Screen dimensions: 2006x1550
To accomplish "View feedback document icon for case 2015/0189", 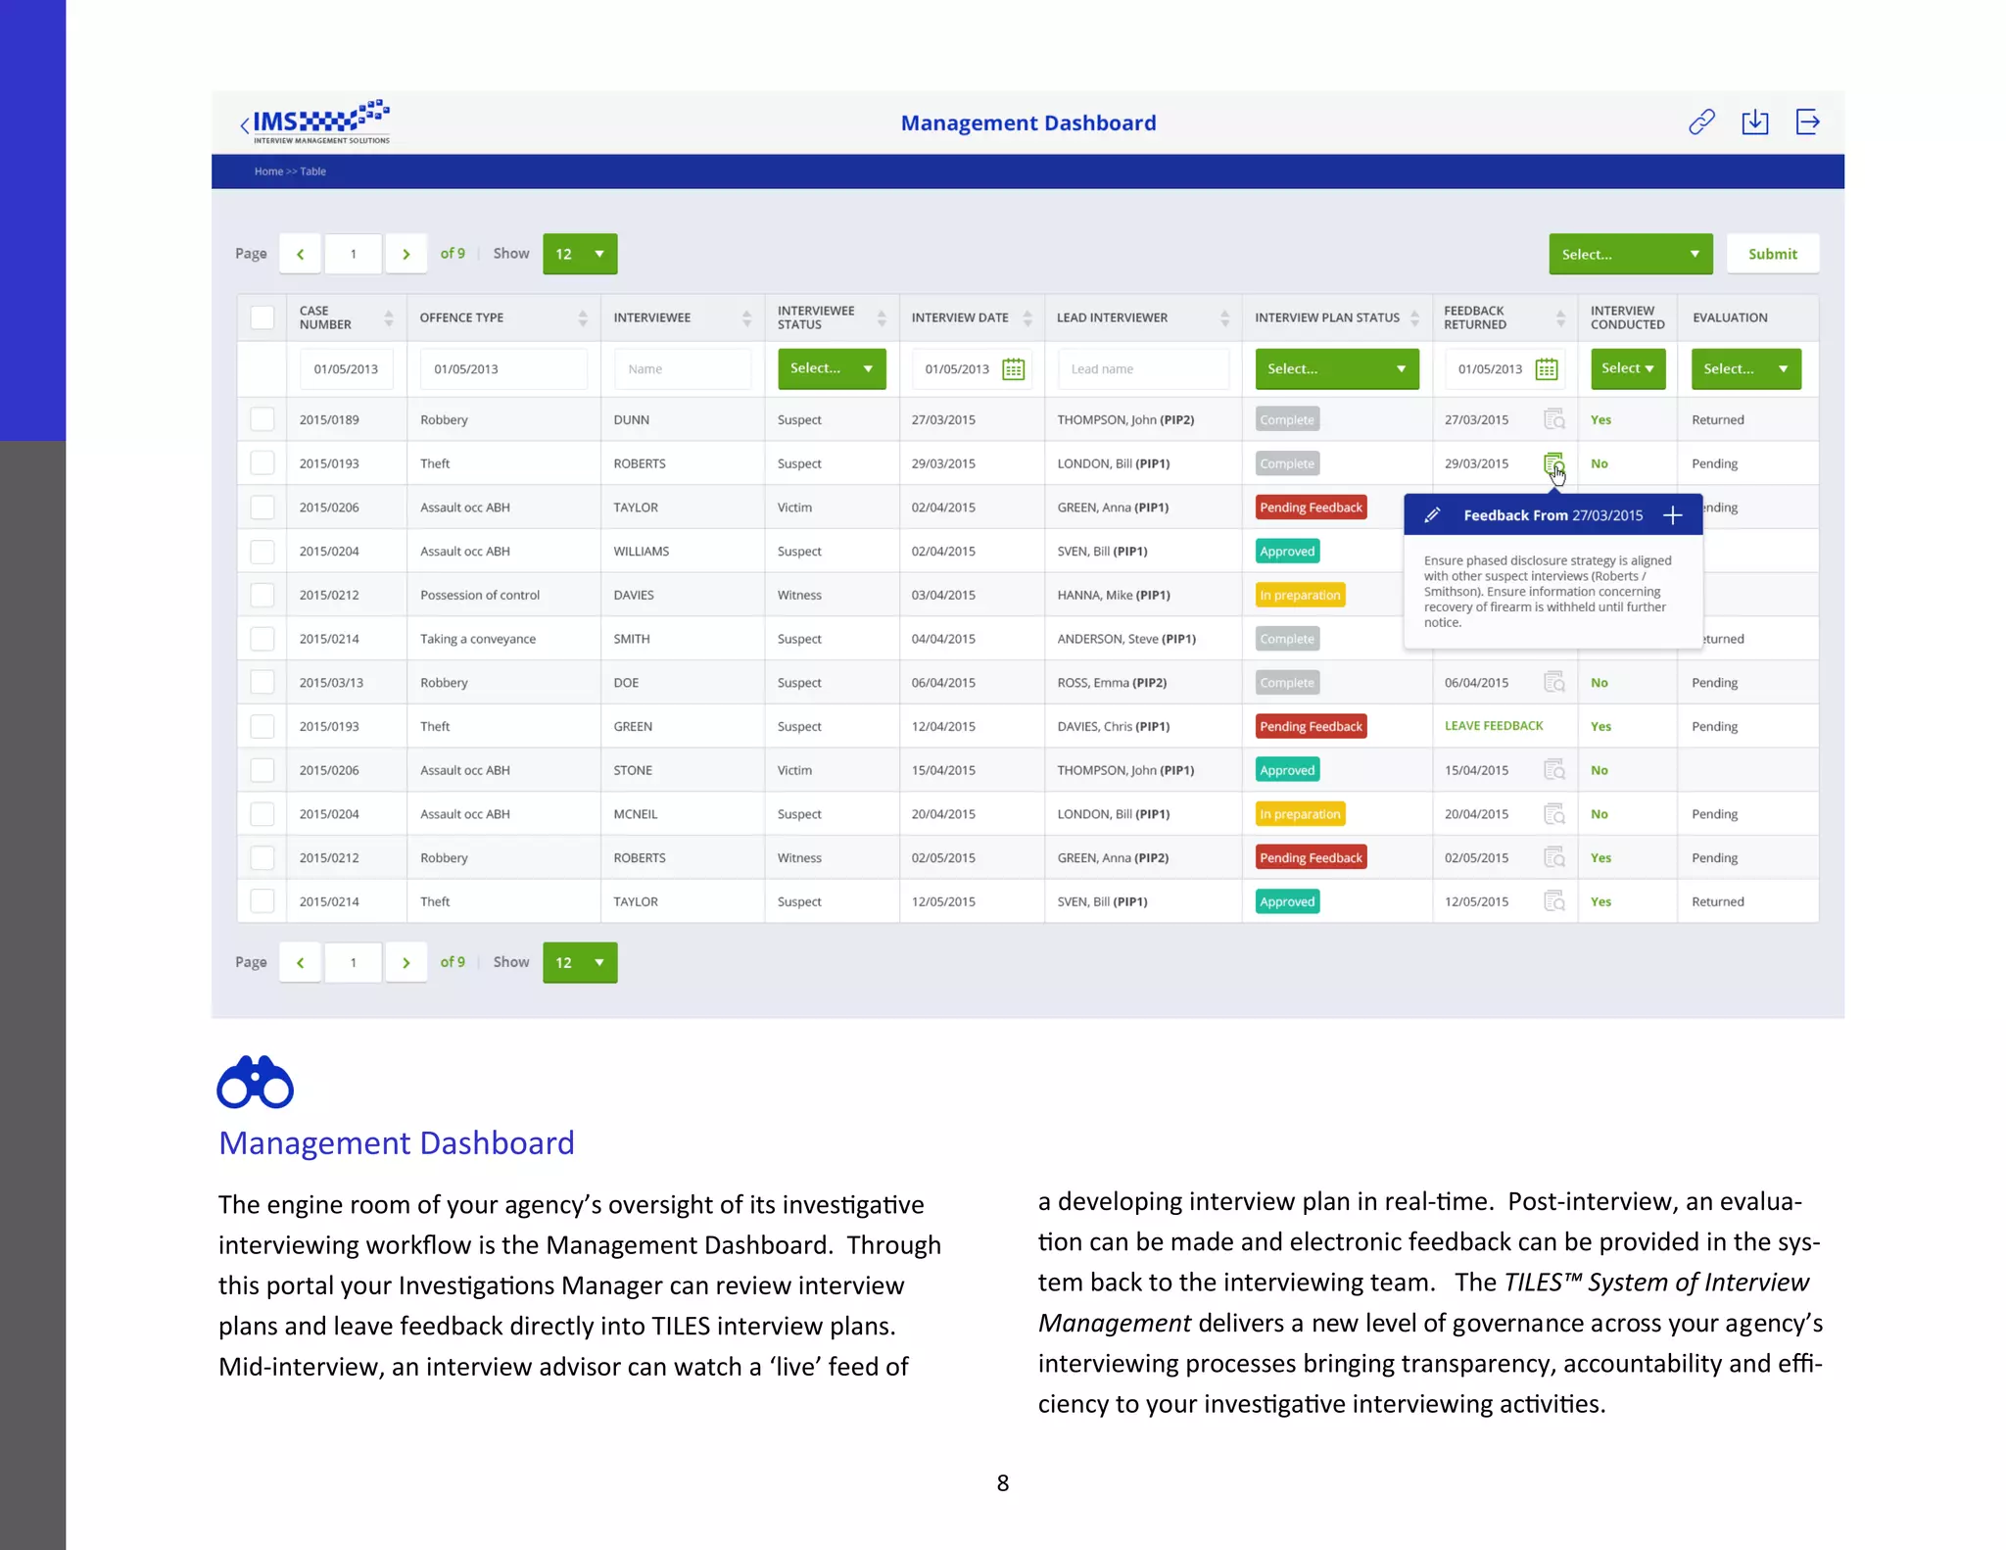I will (x=1553, y=419).
